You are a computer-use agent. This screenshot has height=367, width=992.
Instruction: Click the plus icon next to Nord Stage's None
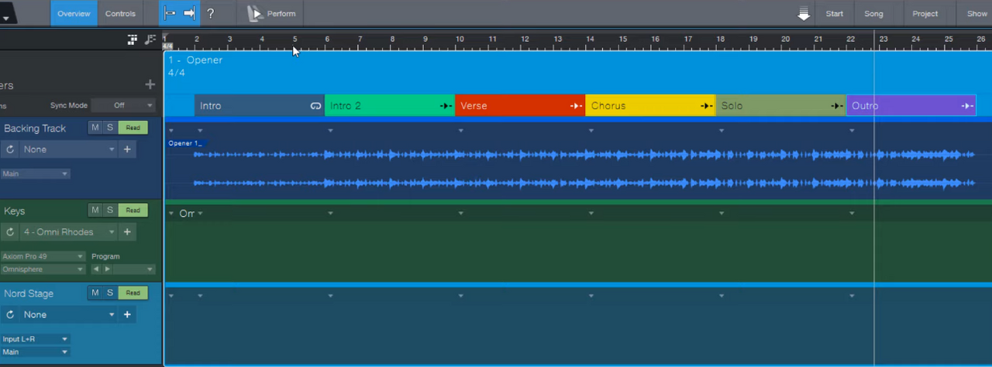point(127,315)
